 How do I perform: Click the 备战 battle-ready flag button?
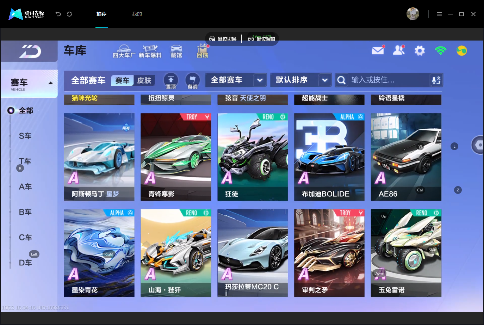pyautogui.click(x=192, y=81)
